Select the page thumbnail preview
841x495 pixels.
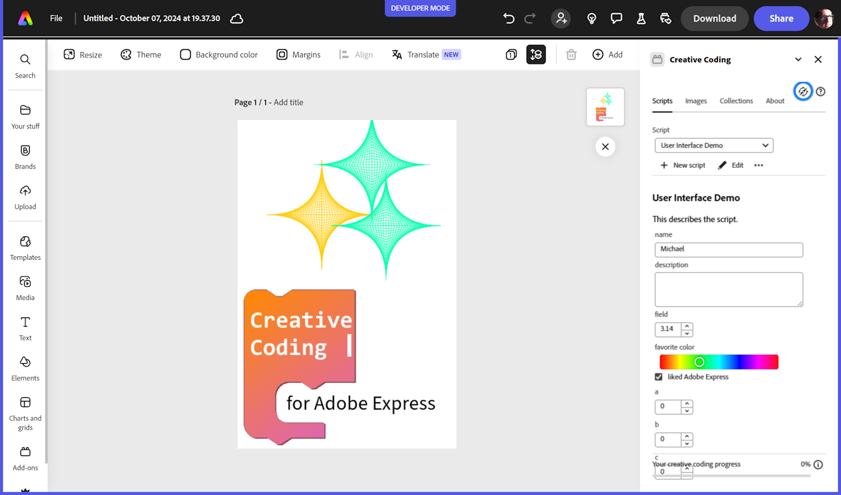pyautogui.click(x=605, y=107)
